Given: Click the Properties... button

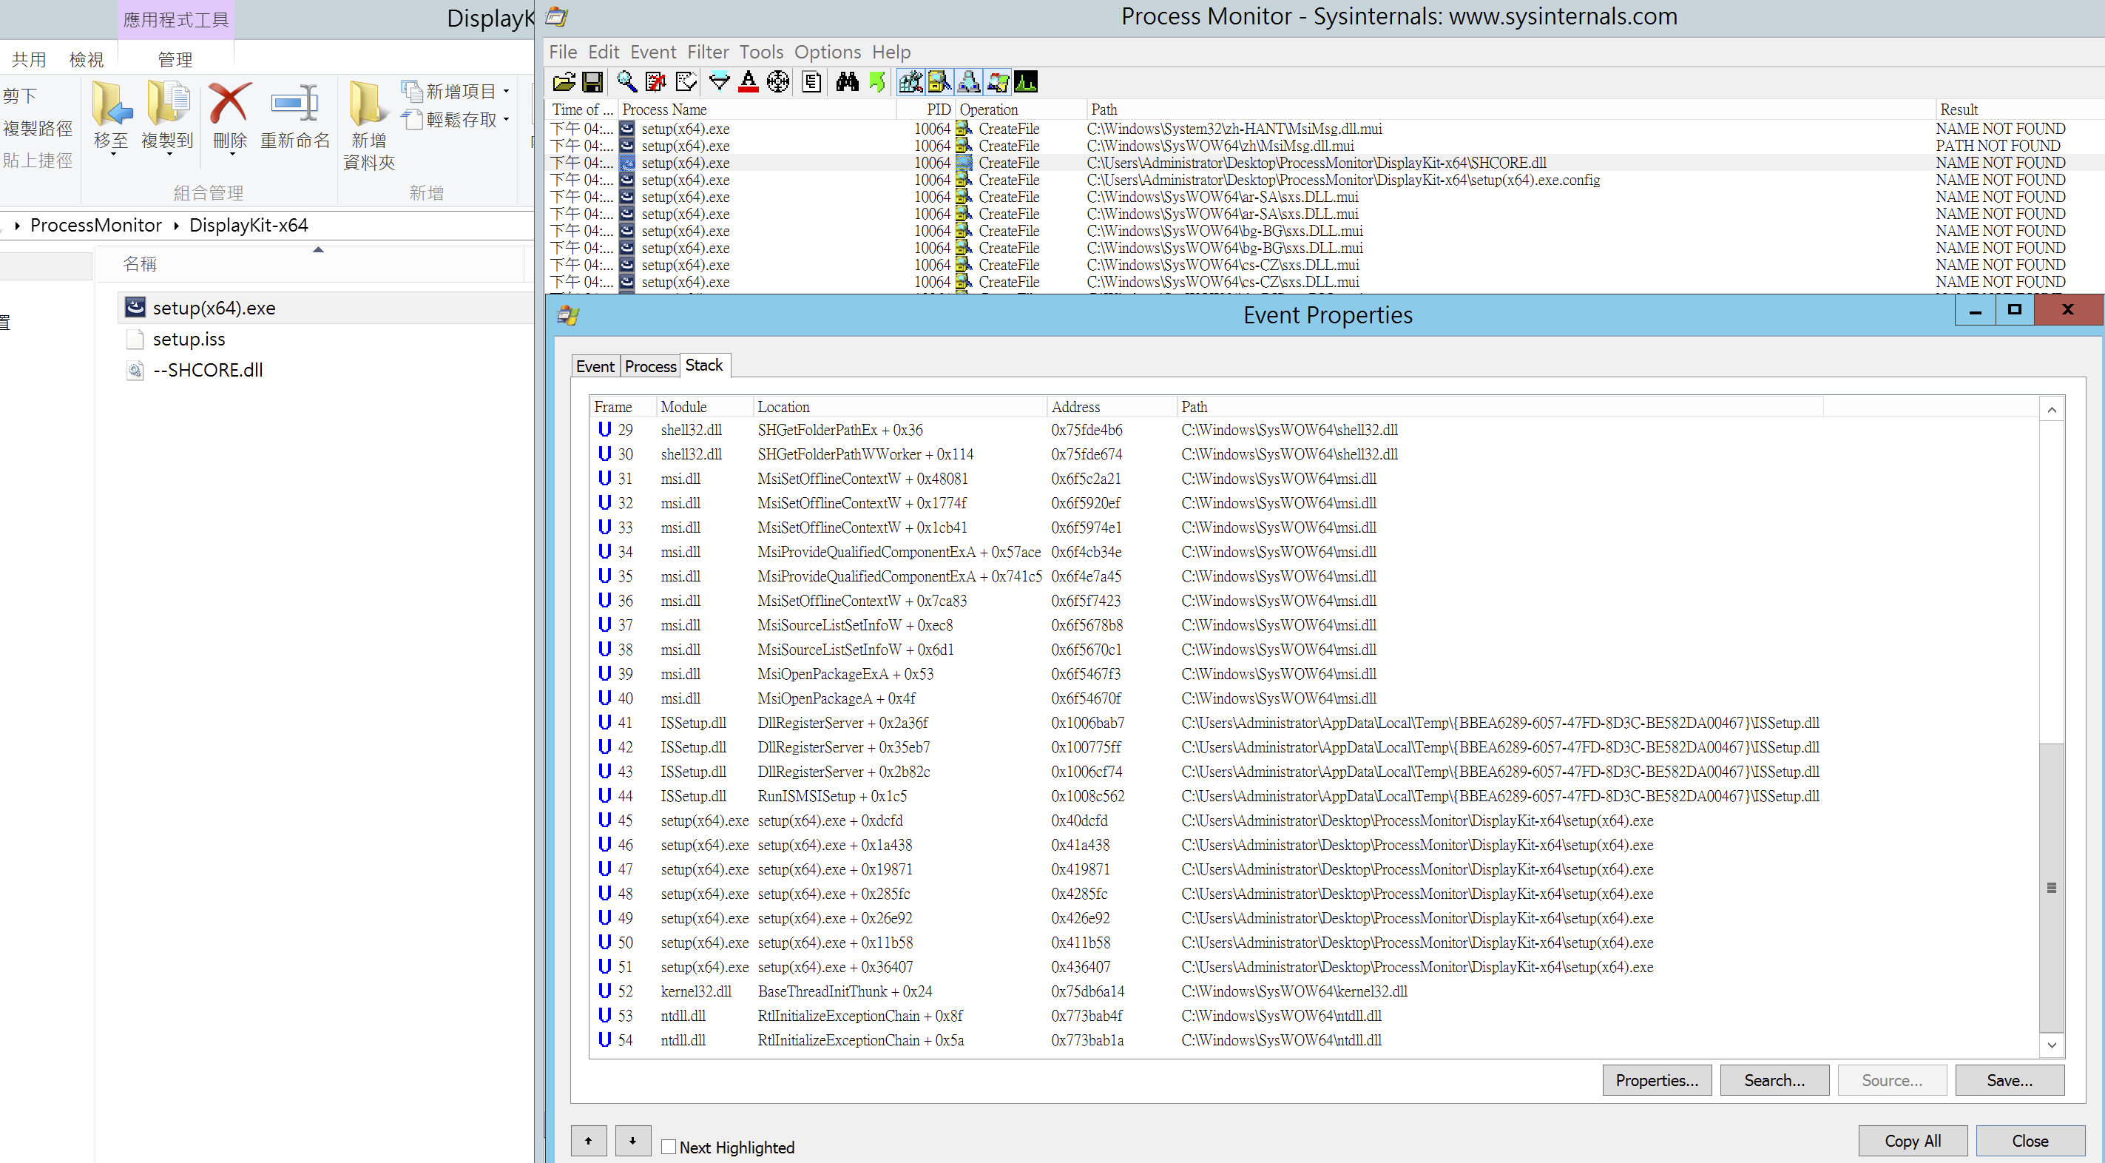Looking at the screenshot, I should [x=1656, y=1079].
